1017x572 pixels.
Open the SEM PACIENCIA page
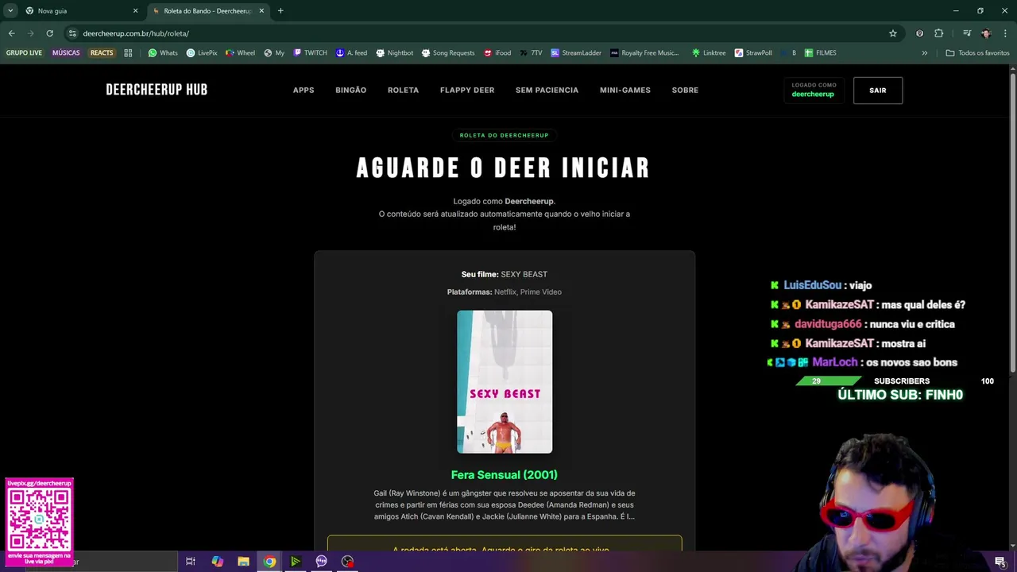click(x=547, y=91)
